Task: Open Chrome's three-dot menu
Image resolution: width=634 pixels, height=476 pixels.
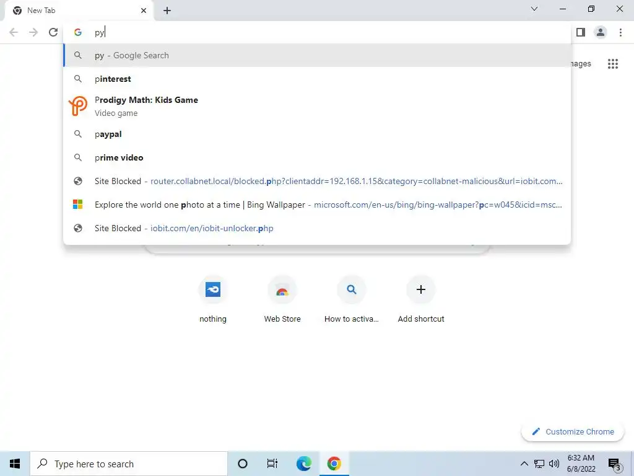Action: [x=620, y=32]
